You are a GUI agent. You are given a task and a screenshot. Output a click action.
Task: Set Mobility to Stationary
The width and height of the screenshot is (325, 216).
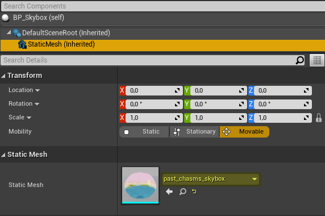point(194,132)
